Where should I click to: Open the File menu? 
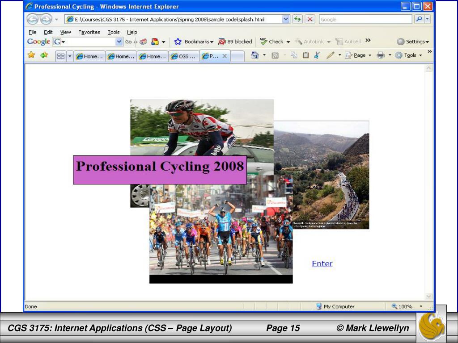[32, 32]
